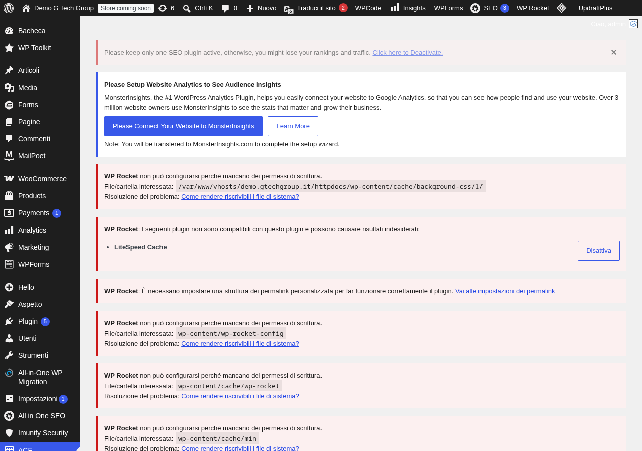The image size is (642, 451).
Task: Open help link under the background-css path
Action: 240,196
